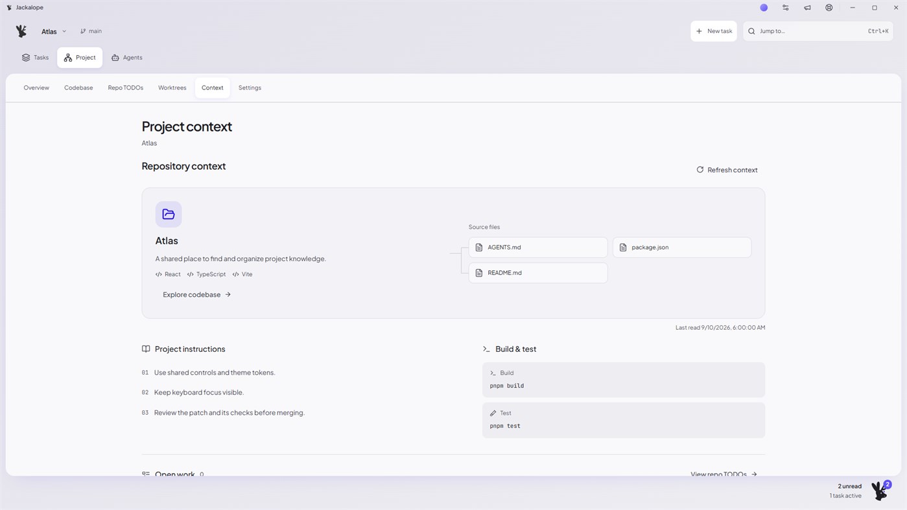The width and height of the screenshot is (907, 510).
Task: Open the Agents tab
Action: 126,58
